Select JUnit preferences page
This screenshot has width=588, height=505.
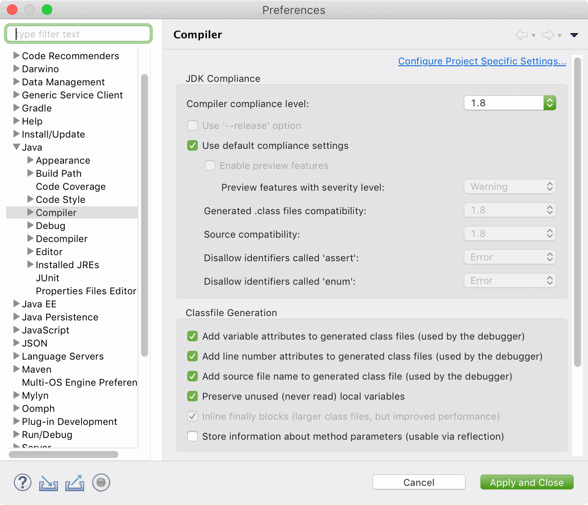pyautogui.click(x=47, y=278)
